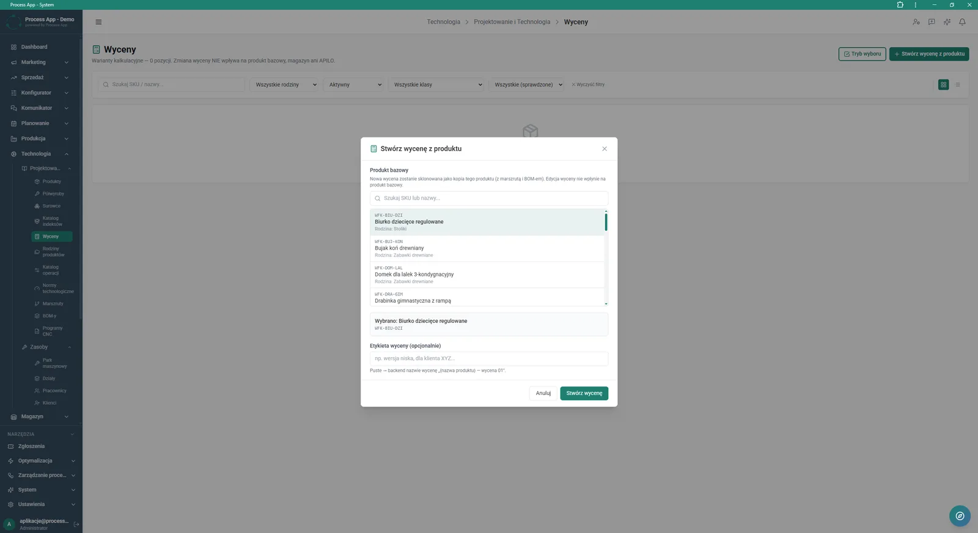The height and width of the screenshot is (533, 978).
Task: Open Park maszynowy in the sidebar
Action: [52, 363]
